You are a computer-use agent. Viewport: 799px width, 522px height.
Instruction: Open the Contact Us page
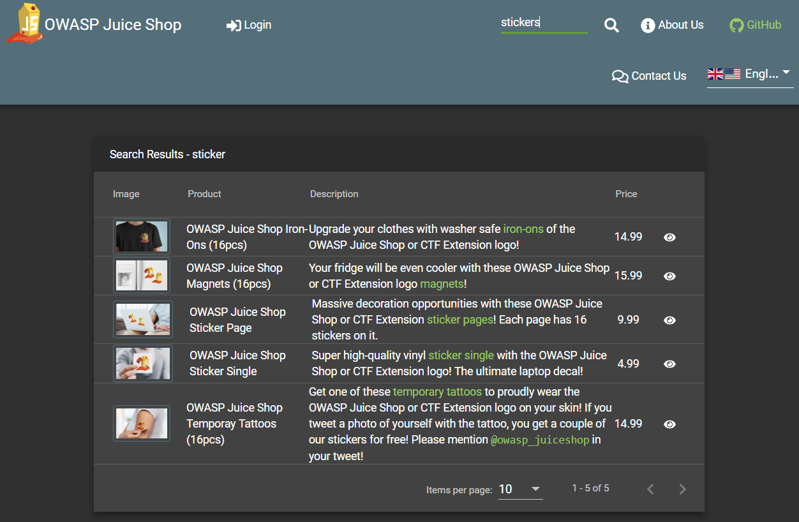click(649, 76)
